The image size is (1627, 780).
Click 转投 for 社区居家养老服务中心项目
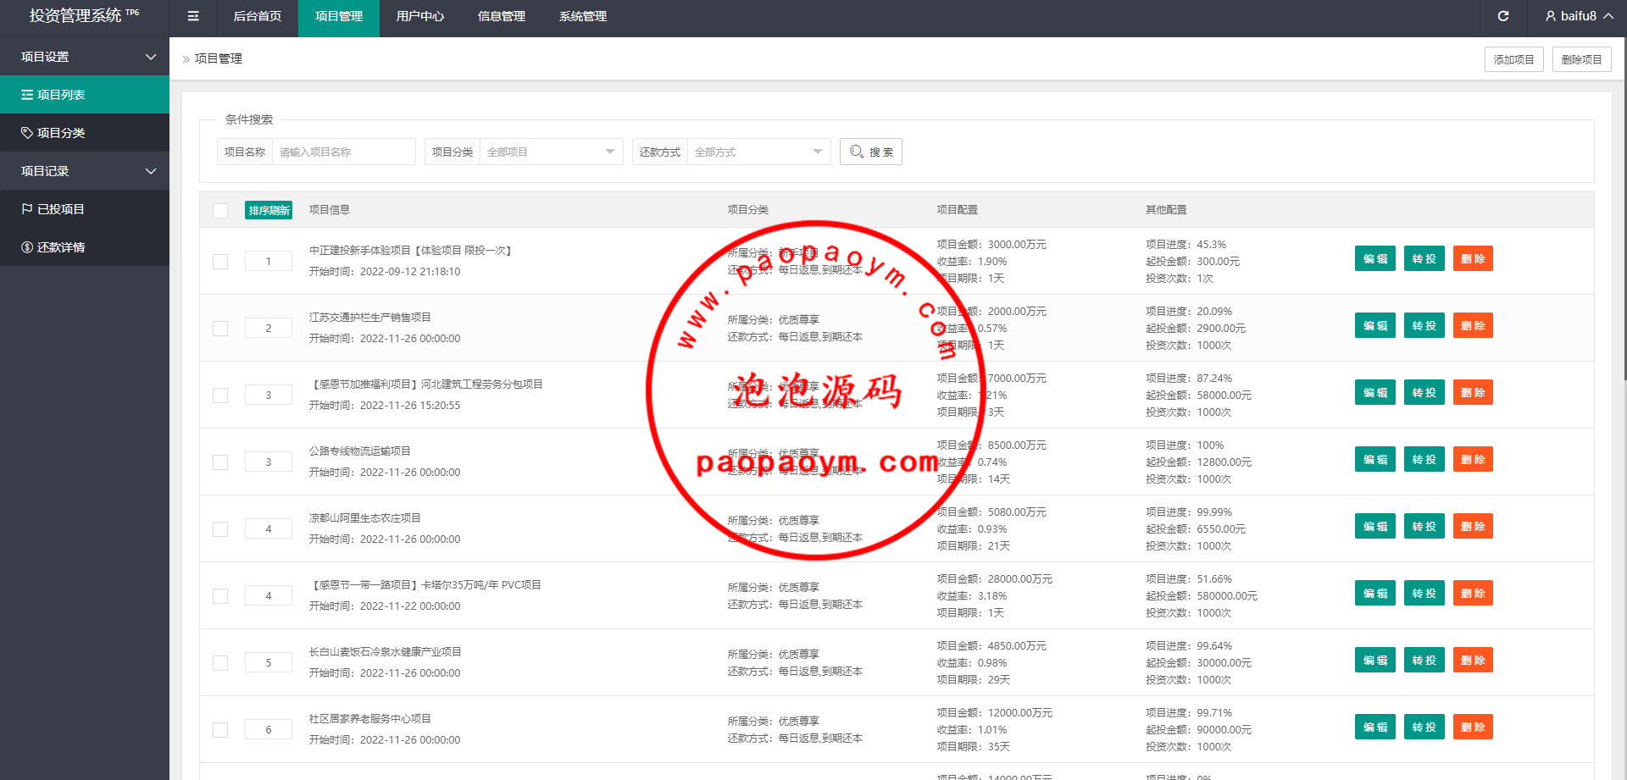pyautogui.click(x=1424, y=727)
